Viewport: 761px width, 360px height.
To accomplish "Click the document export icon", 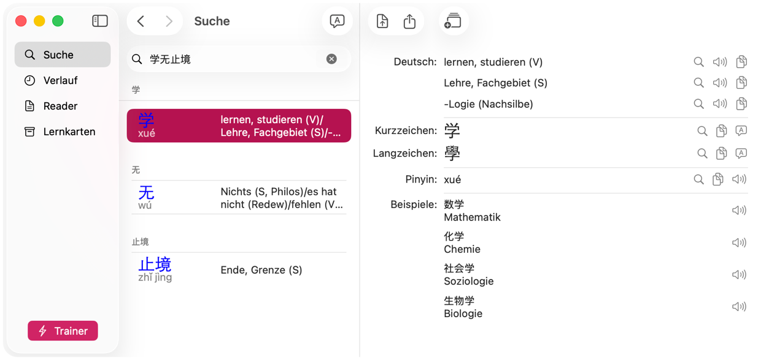I will [x=382, y=21].
